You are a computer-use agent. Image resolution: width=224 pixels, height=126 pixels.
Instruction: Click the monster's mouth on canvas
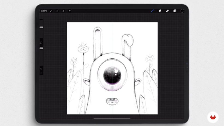coord(112,101)
